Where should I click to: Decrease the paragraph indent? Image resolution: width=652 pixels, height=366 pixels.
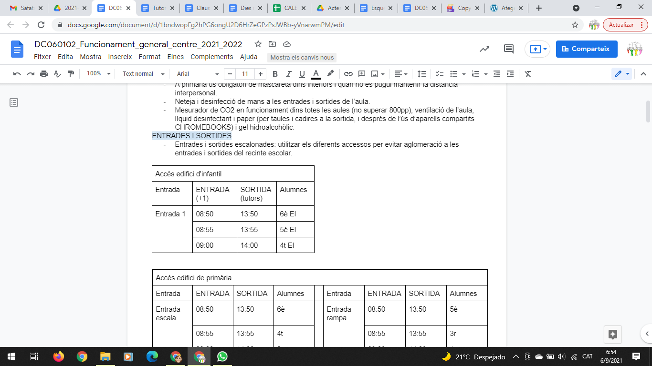[x=497, y=74]
